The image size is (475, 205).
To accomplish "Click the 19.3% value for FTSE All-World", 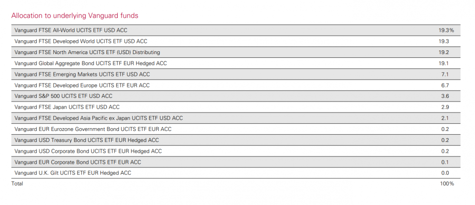I will [x=446, y=30].
